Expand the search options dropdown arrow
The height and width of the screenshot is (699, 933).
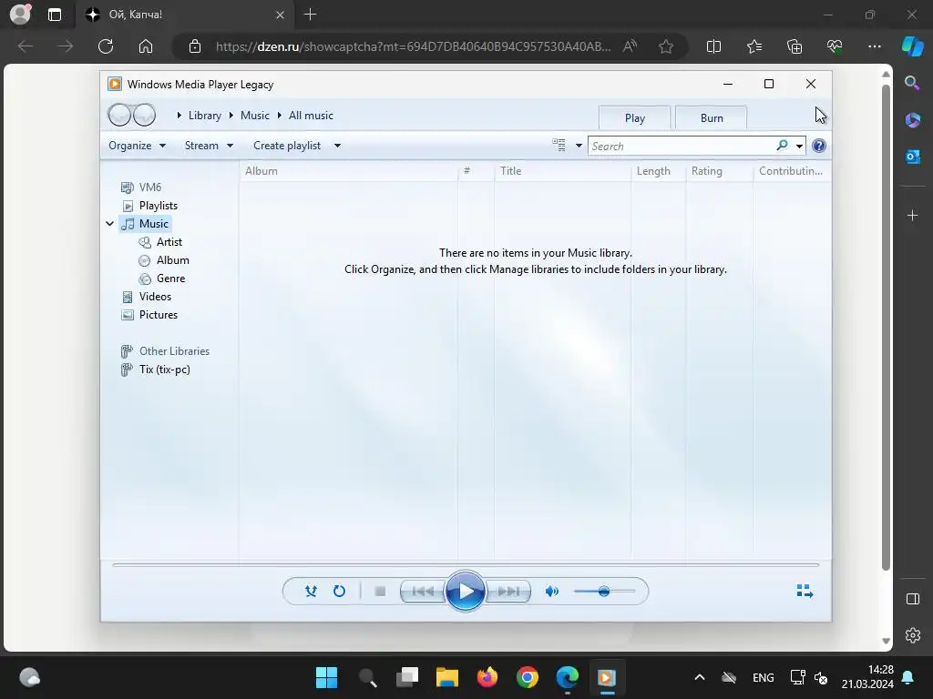[x=799, y=147]
